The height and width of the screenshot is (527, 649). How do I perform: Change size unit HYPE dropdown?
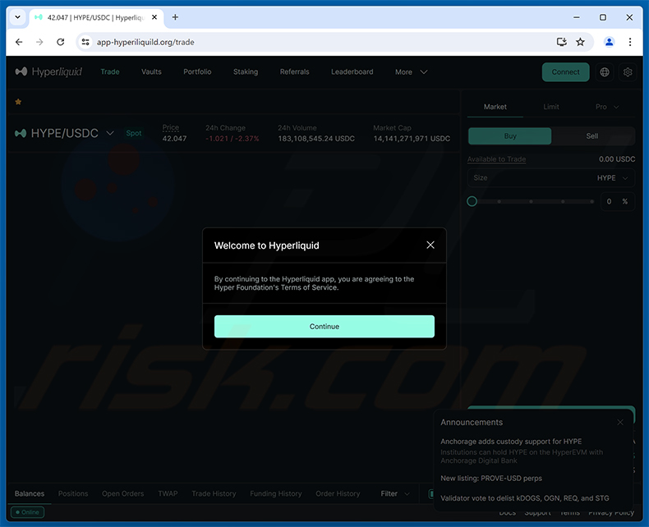point(612,178)
